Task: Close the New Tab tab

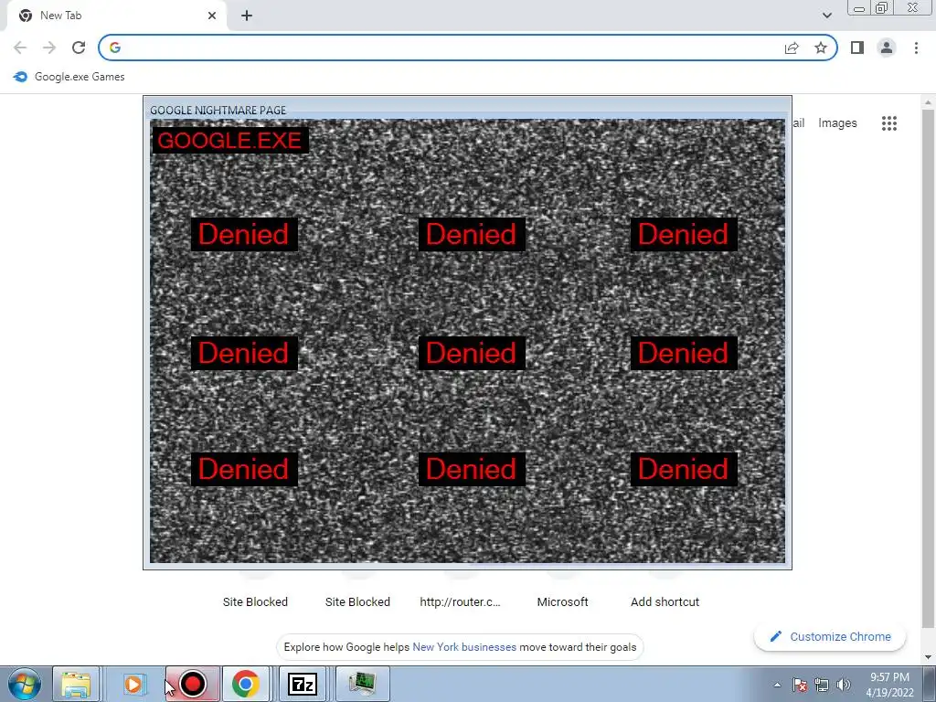Action: [212, 16]
